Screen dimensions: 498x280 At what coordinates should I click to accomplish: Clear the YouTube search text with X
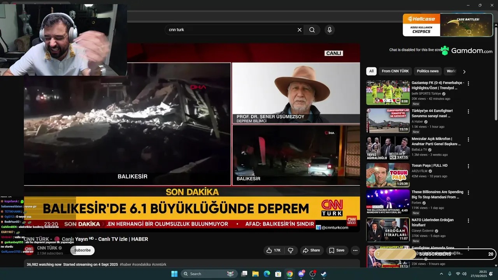300,30
